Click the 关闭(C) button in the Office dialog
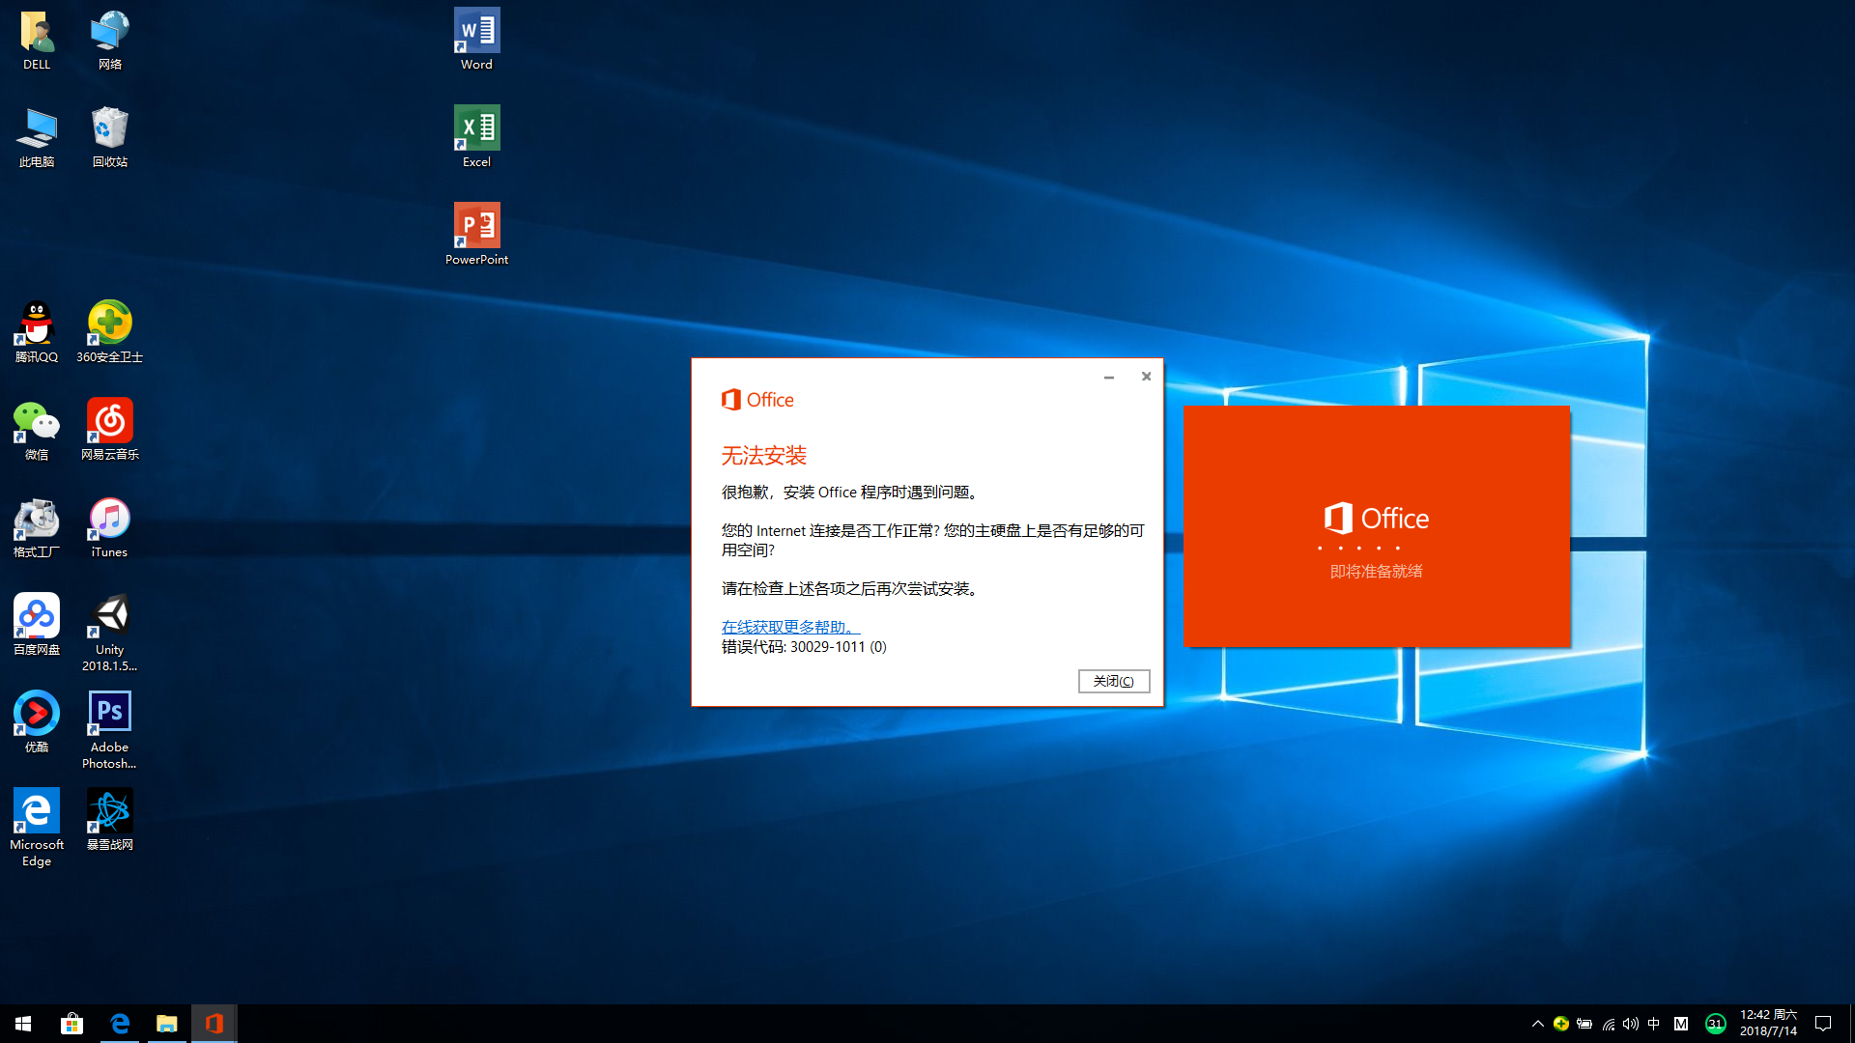The image size is (1855, 1043). (1114, 681)
